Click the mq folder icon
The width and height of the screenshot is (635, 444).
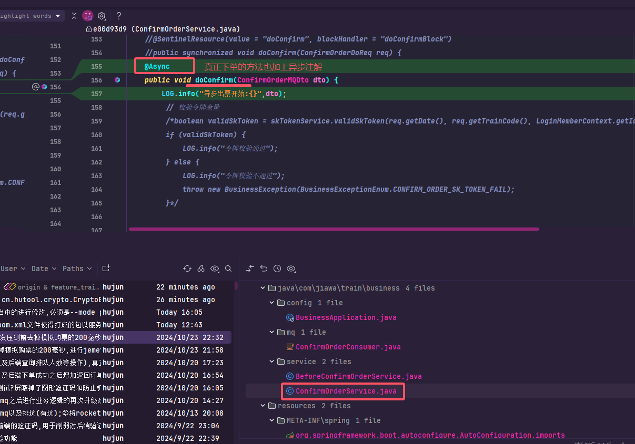[x=281, y=332]
